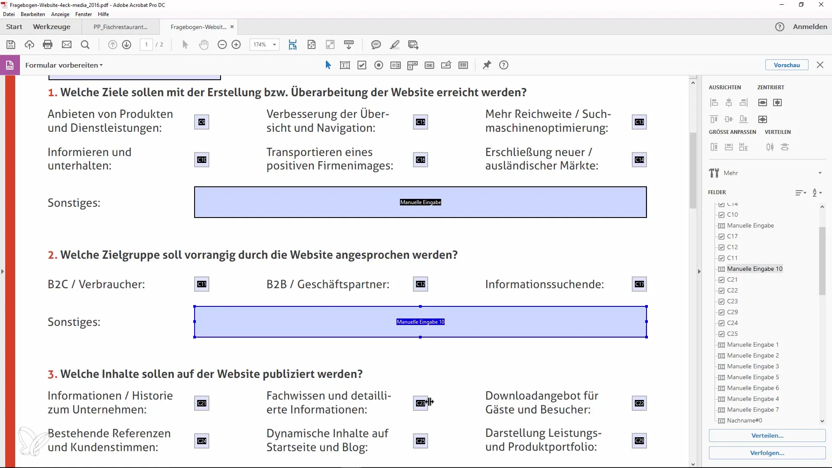This screenshot has height=468, width=832.
Task: Align fields to left edge
Action: pyautogui.click(x=714, y=103)
